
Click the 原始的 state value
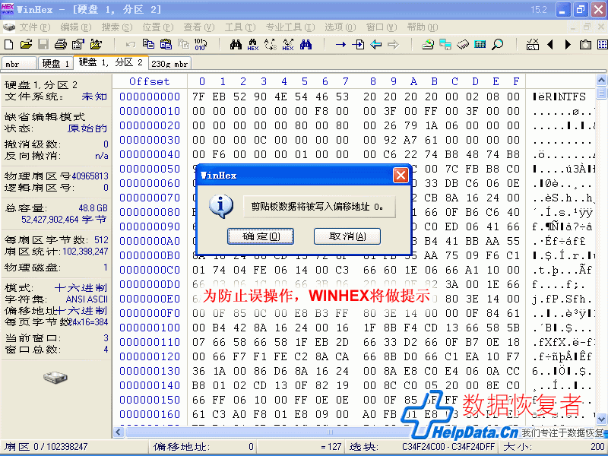tap(87, 128)
